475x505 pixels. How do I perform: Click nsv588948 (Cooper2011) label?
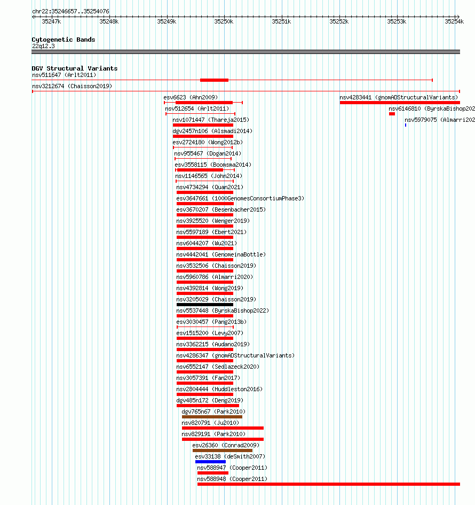(x=232, y=479)
